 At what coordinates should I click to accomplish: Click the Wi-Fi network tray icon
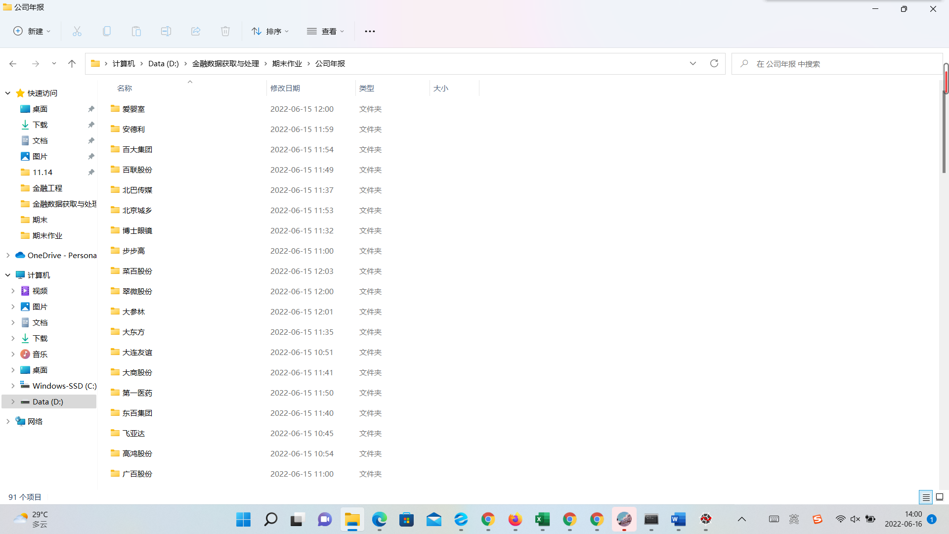pos(840,519)
